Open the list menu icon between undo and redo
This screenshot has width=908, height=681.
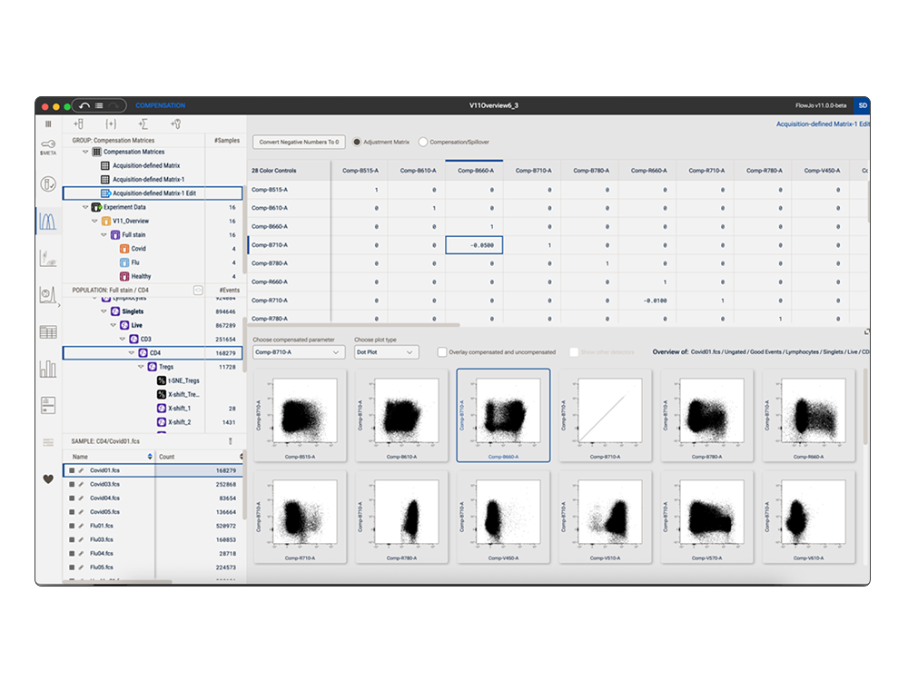pos(99,105)
